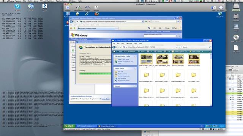Open the File menu in Mac menu bar

coord(24,1)
